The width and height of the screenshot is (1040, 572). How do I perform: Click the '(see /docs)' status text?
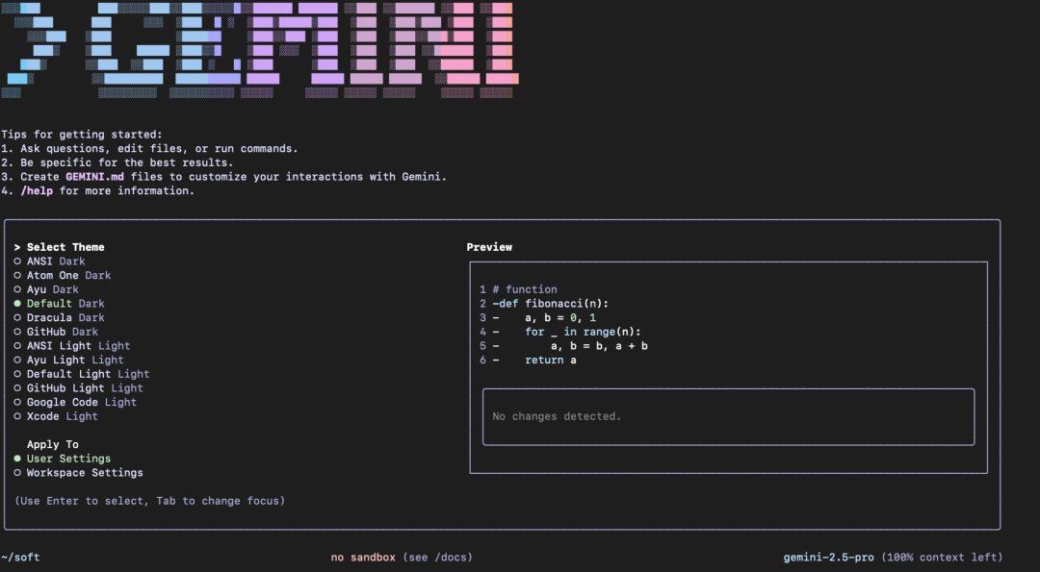[x=438, y=558]
